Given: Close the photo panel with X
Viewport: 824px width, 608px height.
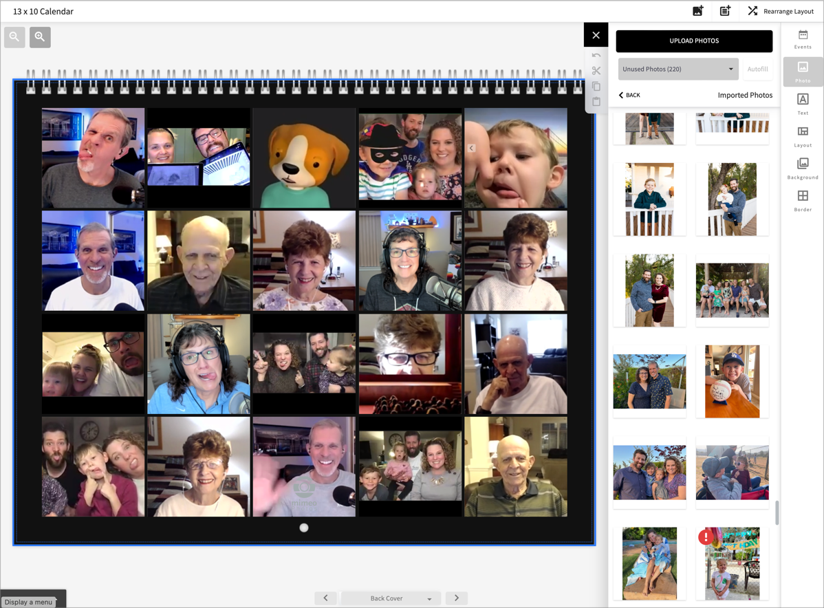Looking at the screenshot, I should coord(596,35).
